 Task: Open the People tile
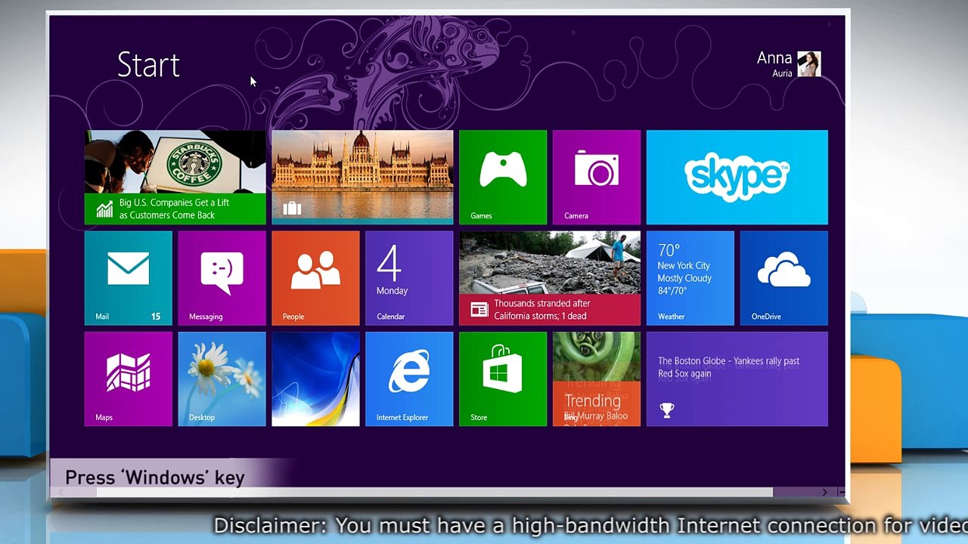[316, 278]
